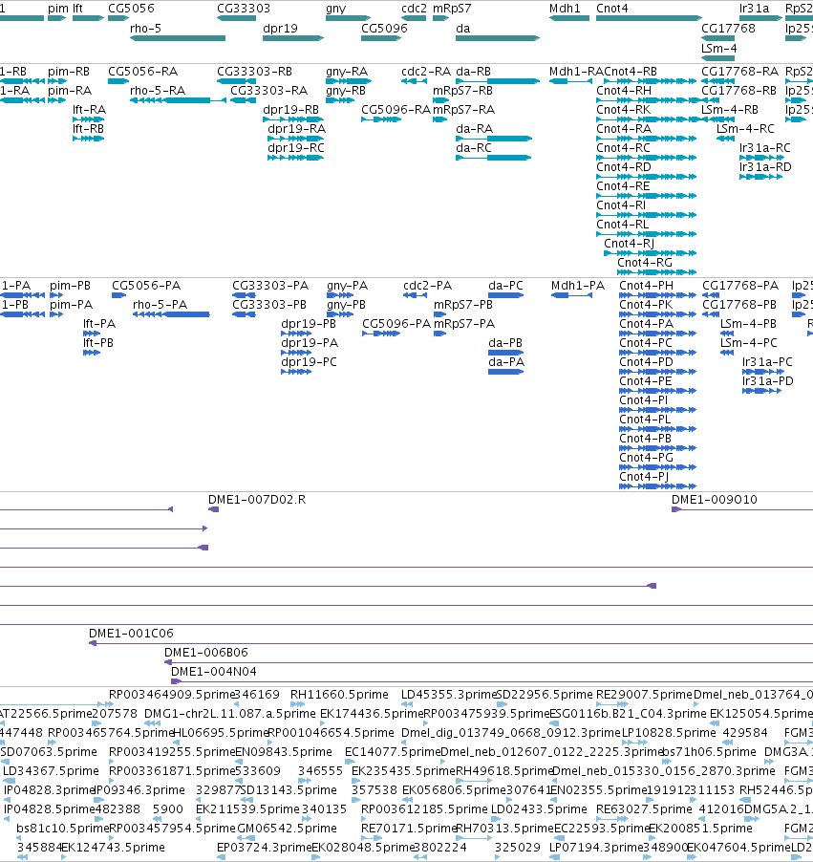Select EST EK124743.5prime

pyautogui.click(x=113, y=848)
